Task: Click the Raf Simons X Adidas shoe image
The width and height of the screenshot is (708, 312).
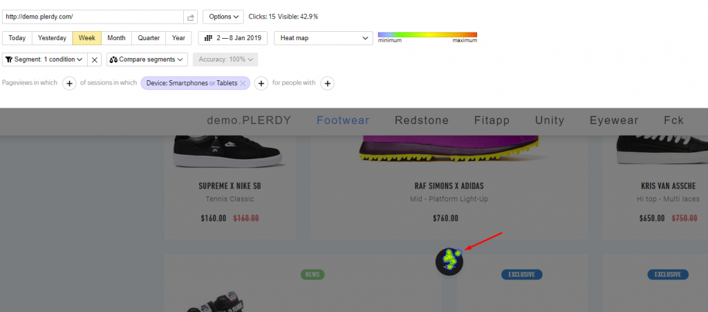Action: pyautogui.click(x=449, y=150)
